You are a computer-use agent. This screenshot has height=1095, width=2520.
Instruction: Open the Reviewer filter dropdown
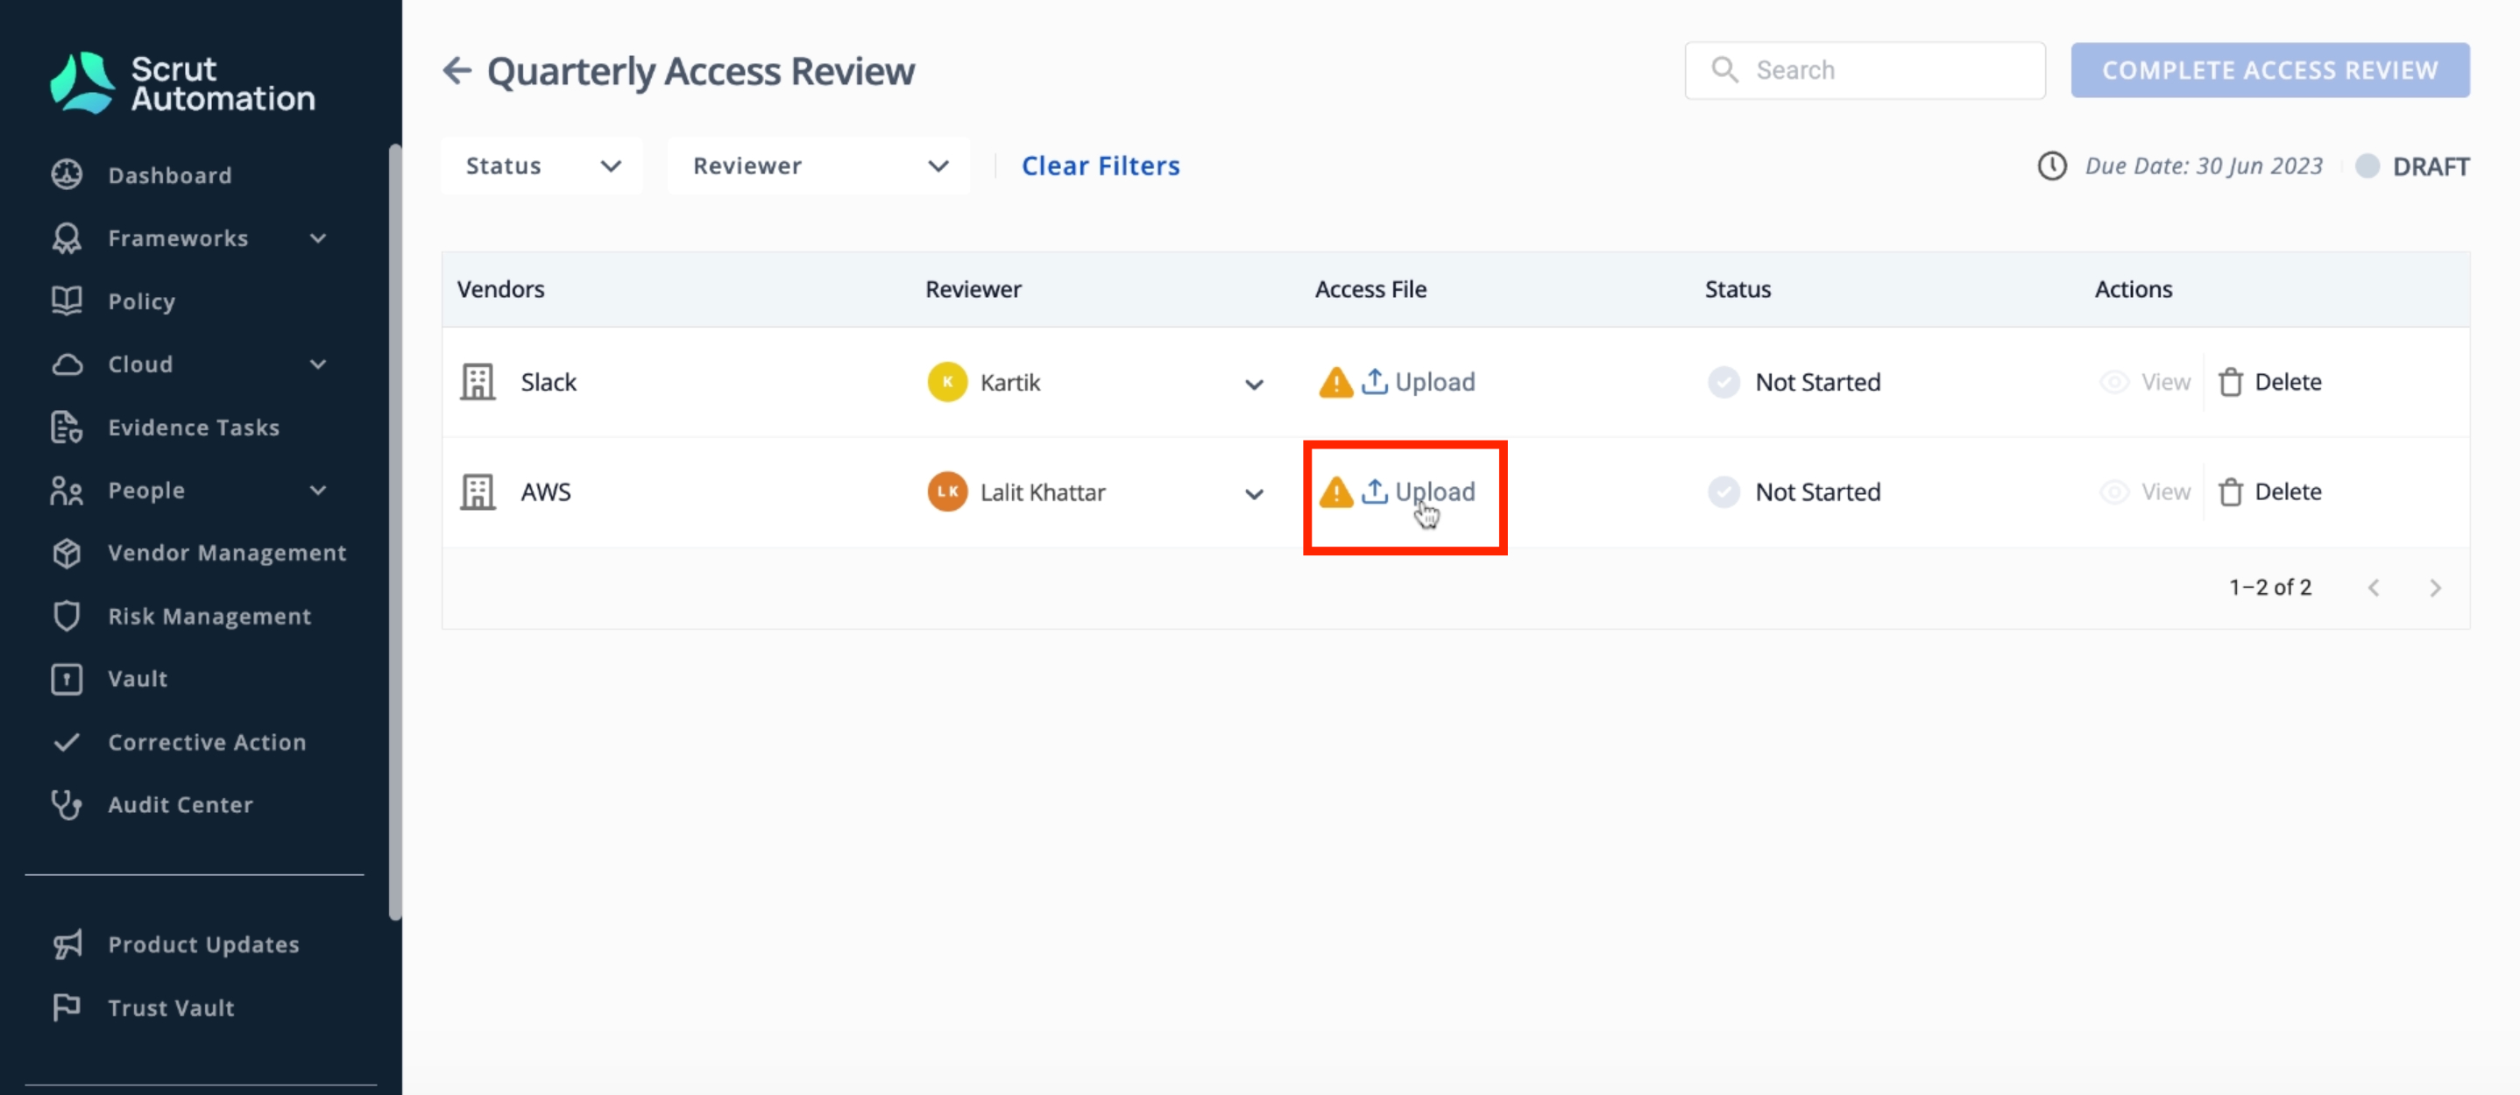[x=818, y=166]
